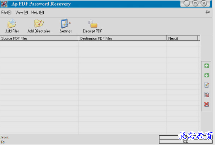Start the Decrypt PDF padlock icon
The image size is (215, 145).
tap(92, 24)
